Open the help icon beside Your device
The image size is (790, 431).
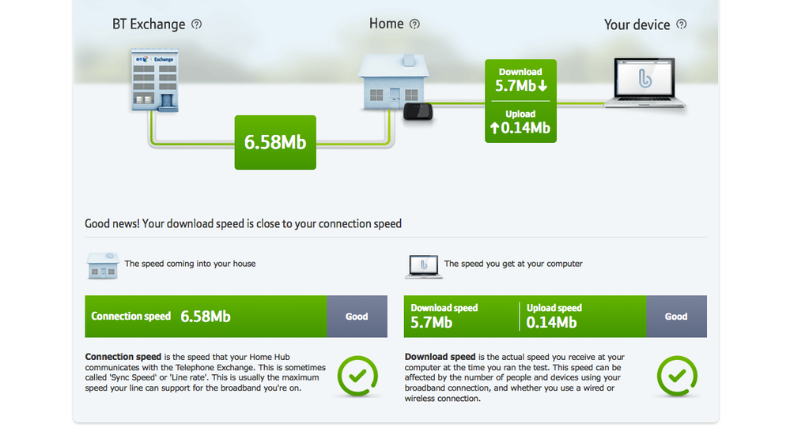[681, 24]
